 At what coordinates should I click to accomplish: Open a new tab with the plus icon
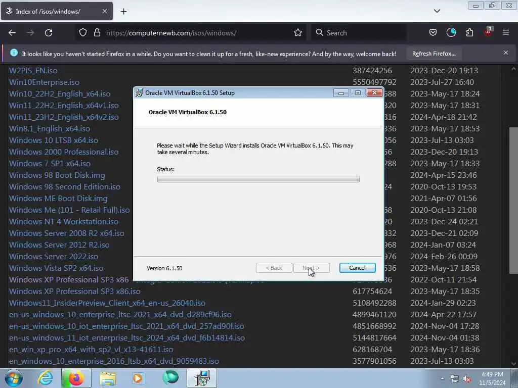[123, 12]
